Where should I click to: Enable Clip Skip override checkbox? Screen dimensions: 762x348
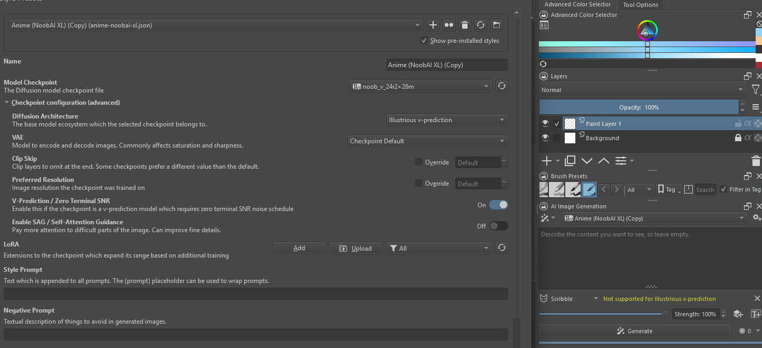(419, 162)
